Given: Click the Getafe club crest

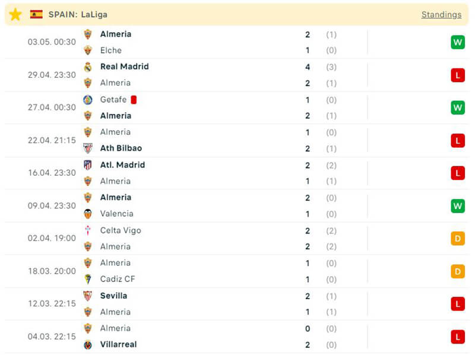Looking at the screenshot, I should coord(88,100).
